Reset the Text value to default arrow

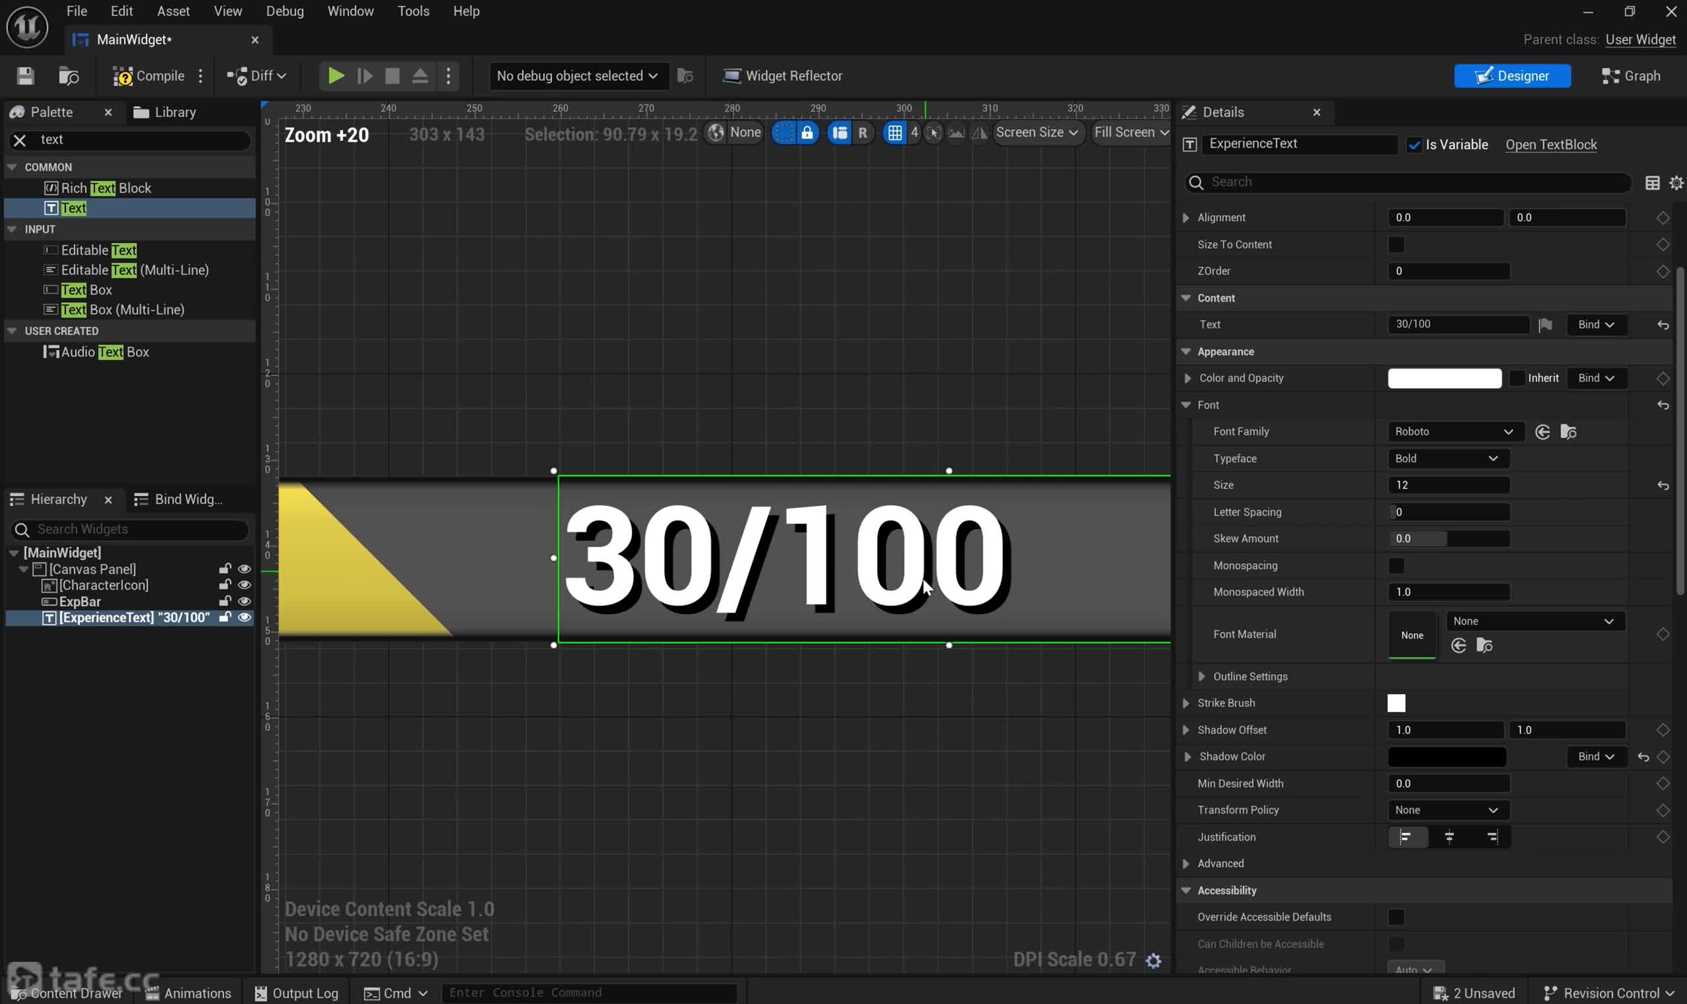[1663, 325]
